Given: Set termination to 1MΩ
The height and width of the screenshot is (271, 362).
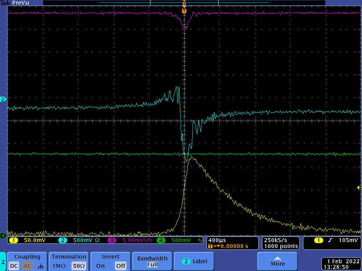Looking at the screenshot, I should [x=59, y=266].
